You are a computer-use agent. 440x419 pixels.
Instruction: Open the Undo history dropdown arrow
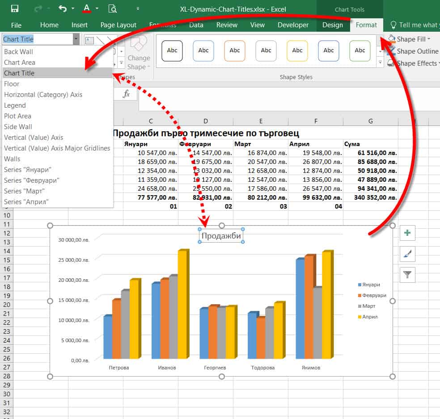(73, 8)
